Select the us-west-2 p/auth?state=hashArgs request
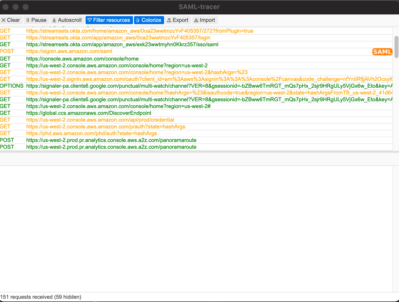The width and height of the screenshot is (399, 302). tap(196, 127)
